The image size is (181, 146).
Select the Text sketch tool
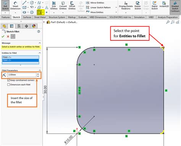click(47, 8)
